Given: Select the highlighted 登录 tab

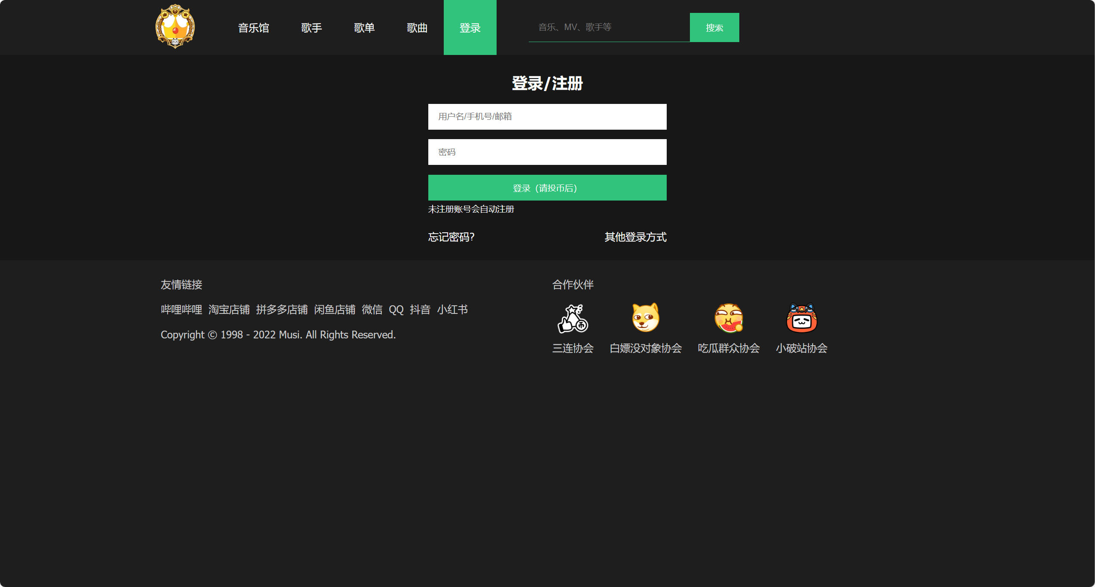Looking at the screenshot, I should 470,28.
